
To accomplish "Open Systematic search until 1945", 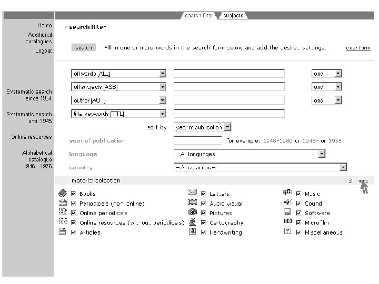I will point(29,118).
